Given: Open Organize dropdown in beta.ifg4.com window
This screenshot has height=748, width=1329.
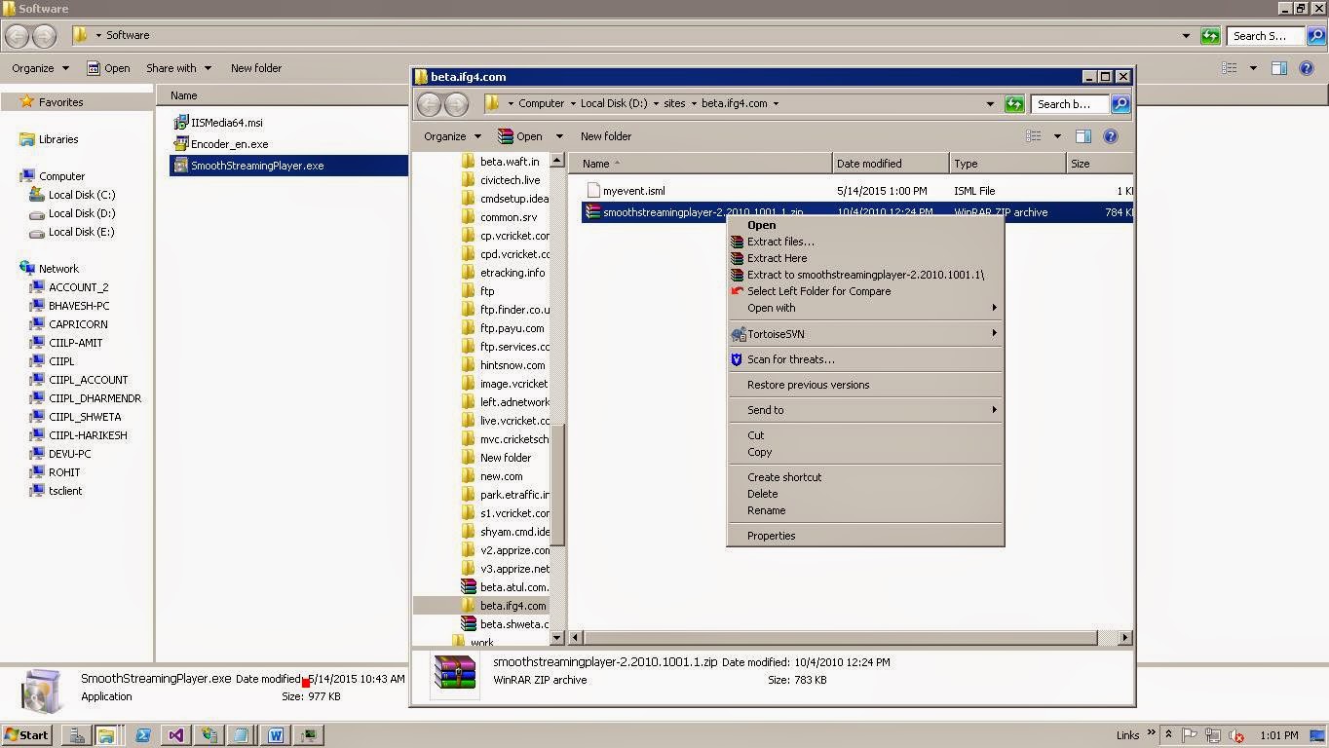Looking at the screenshot, I should pyautogui.click(x=452, y=136).
